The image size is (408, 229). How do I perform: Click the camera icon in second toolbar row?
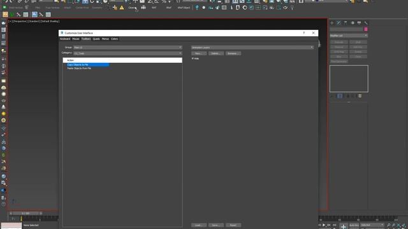(x=143, y=8)
